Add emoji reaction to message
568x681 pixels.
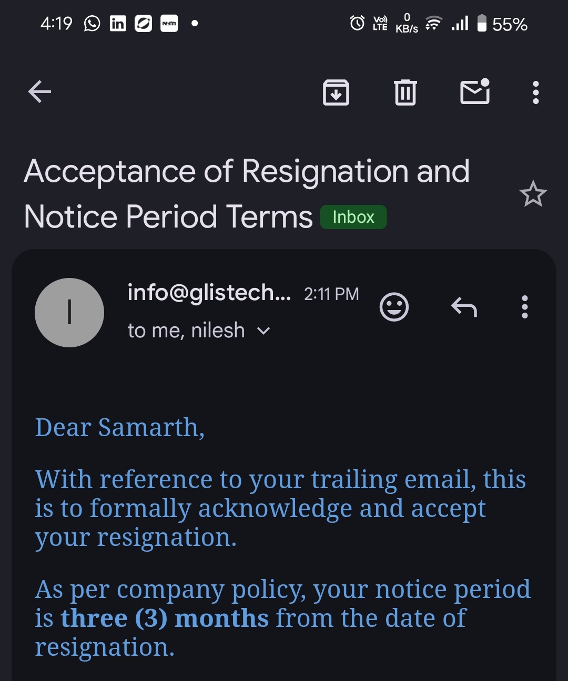(x=394, y=306)
